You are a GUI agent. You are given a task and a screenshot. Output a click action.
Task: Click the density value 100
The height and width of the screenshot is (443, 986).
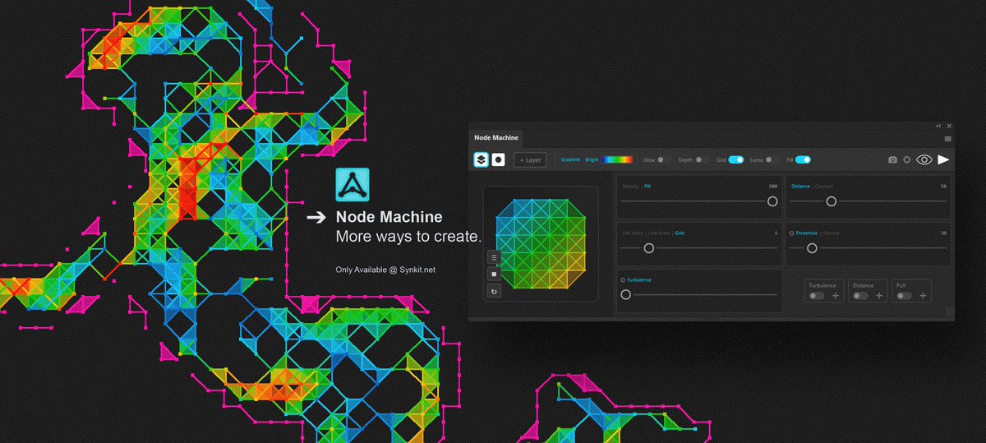[x=772, y=187]
